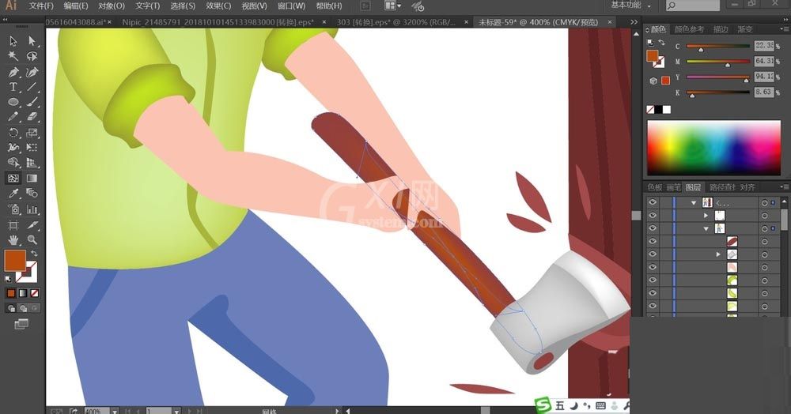Open the zoom level dropdown at 400%

click(115, 411)
